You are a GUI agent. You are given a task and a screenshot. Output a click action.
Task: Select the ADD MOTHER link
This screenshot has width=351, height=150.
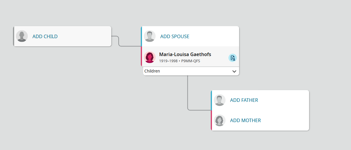[x=245, y=120]
